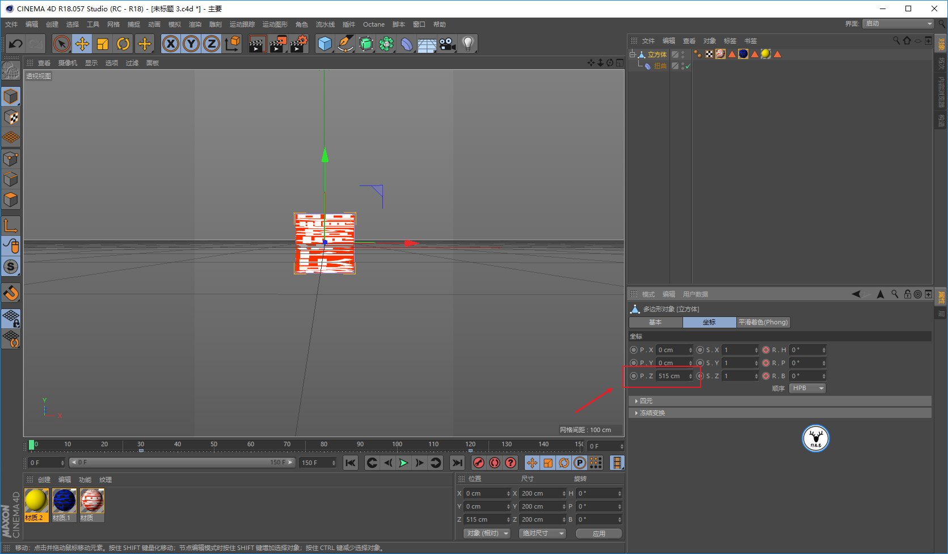Image resolution: width=948 pixels, height=554 pixels.
Task: Select the 立方体 object in object manager
Action: [657, 54]
